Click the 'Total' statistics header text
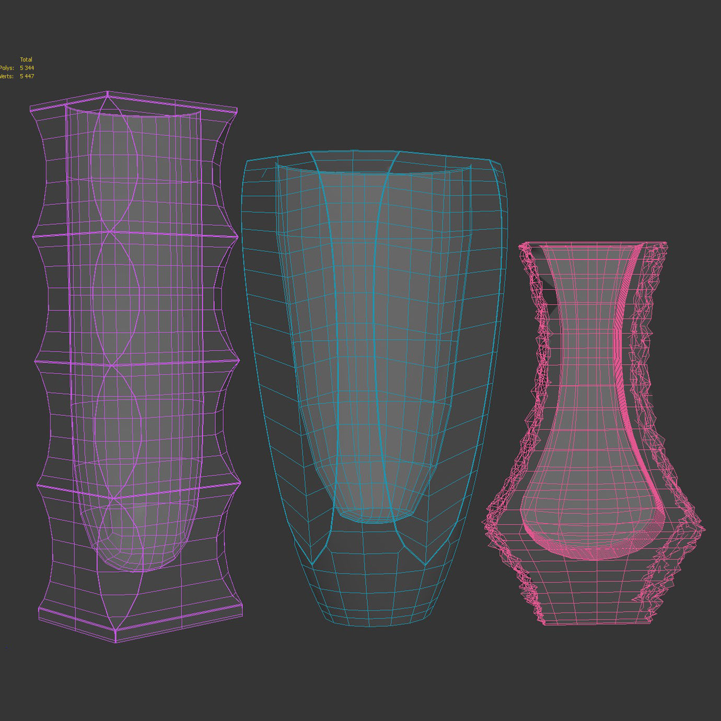Viewport: 721px width, 721px height. coord(26,60)
